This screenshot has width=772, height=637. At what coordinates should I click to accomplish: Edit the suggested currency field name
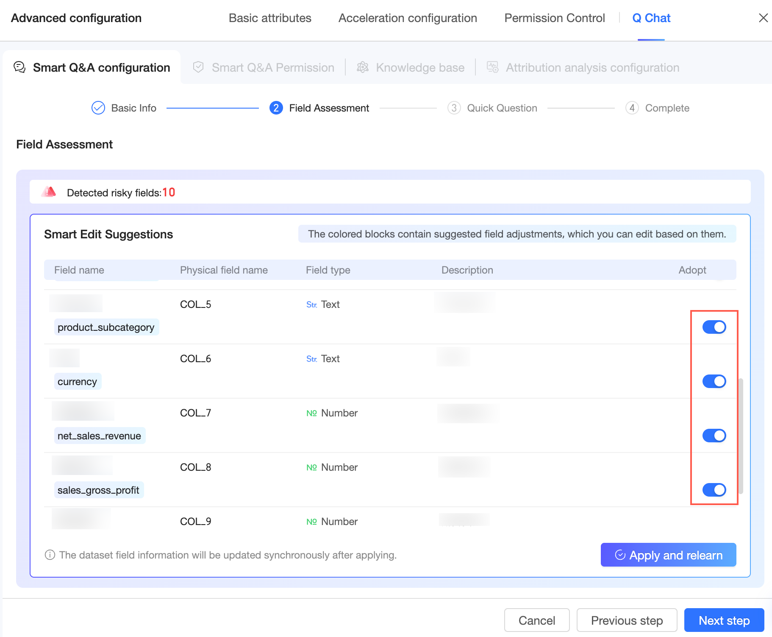click(x=78, y=382)
